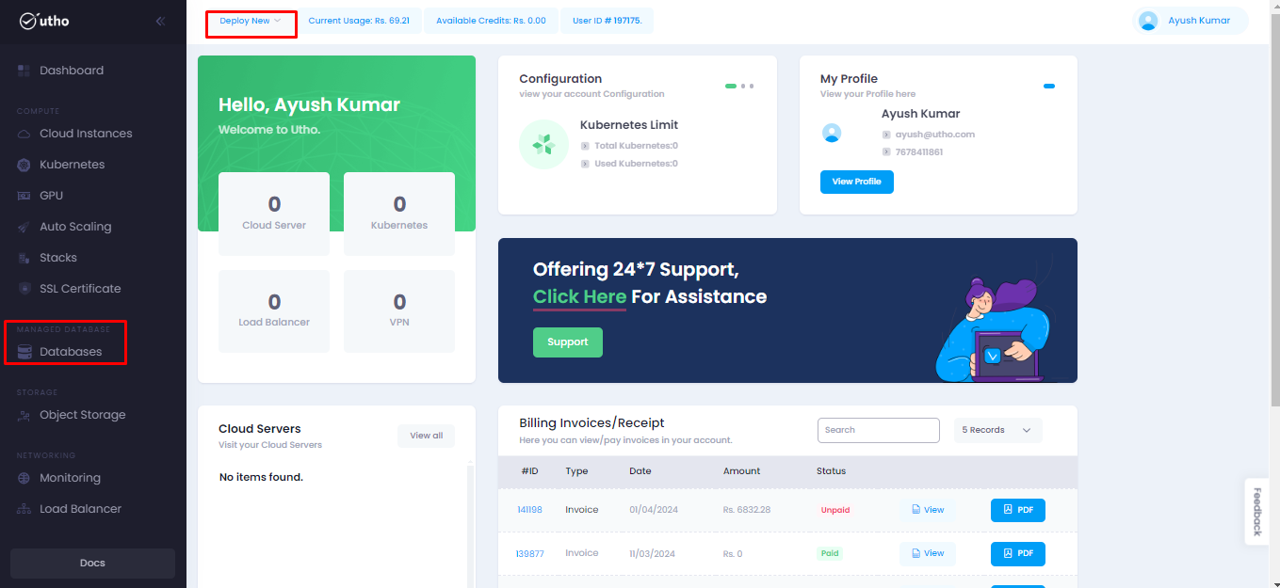Open the 5 Records dropdown

(x=998, y=430)
